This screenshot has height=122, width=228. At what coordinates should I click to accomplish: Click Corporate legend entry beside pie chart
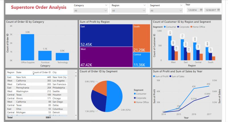point(140,98)
